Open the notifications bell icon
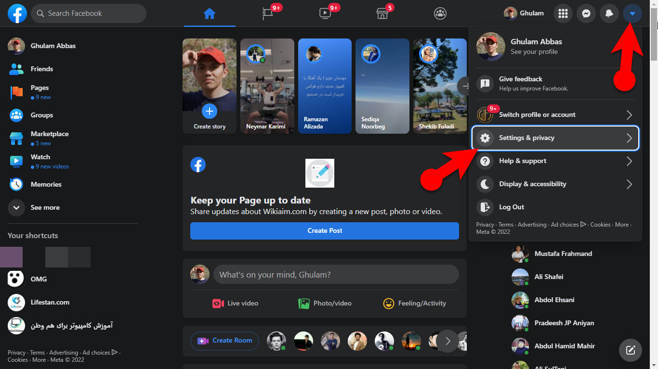 (x=609, y=13)
